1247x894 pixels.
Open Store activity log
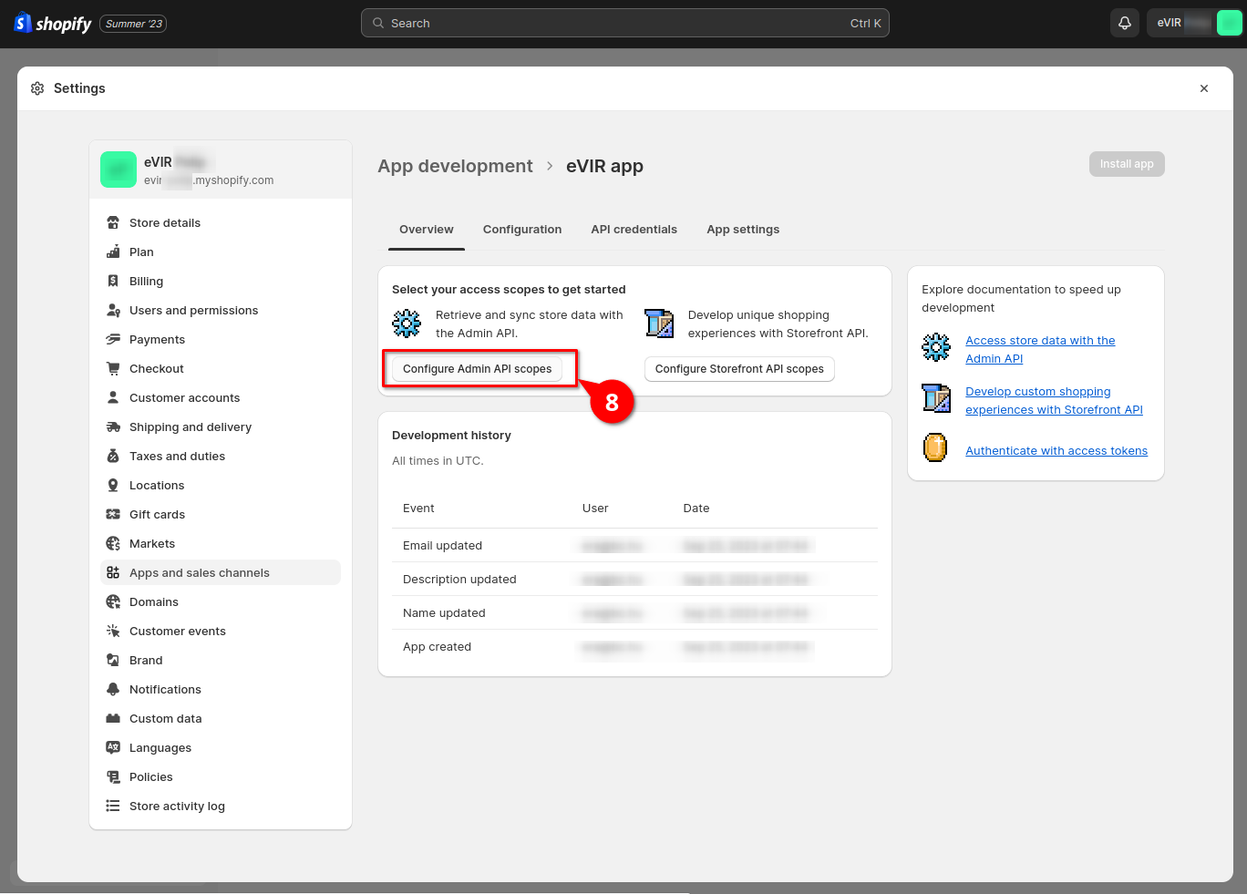[221, 806]
